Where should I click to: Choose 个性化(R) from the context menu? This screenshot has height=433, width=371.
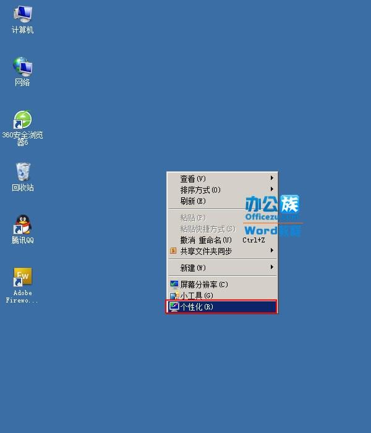pyautogui.click(x=221, y=307)
